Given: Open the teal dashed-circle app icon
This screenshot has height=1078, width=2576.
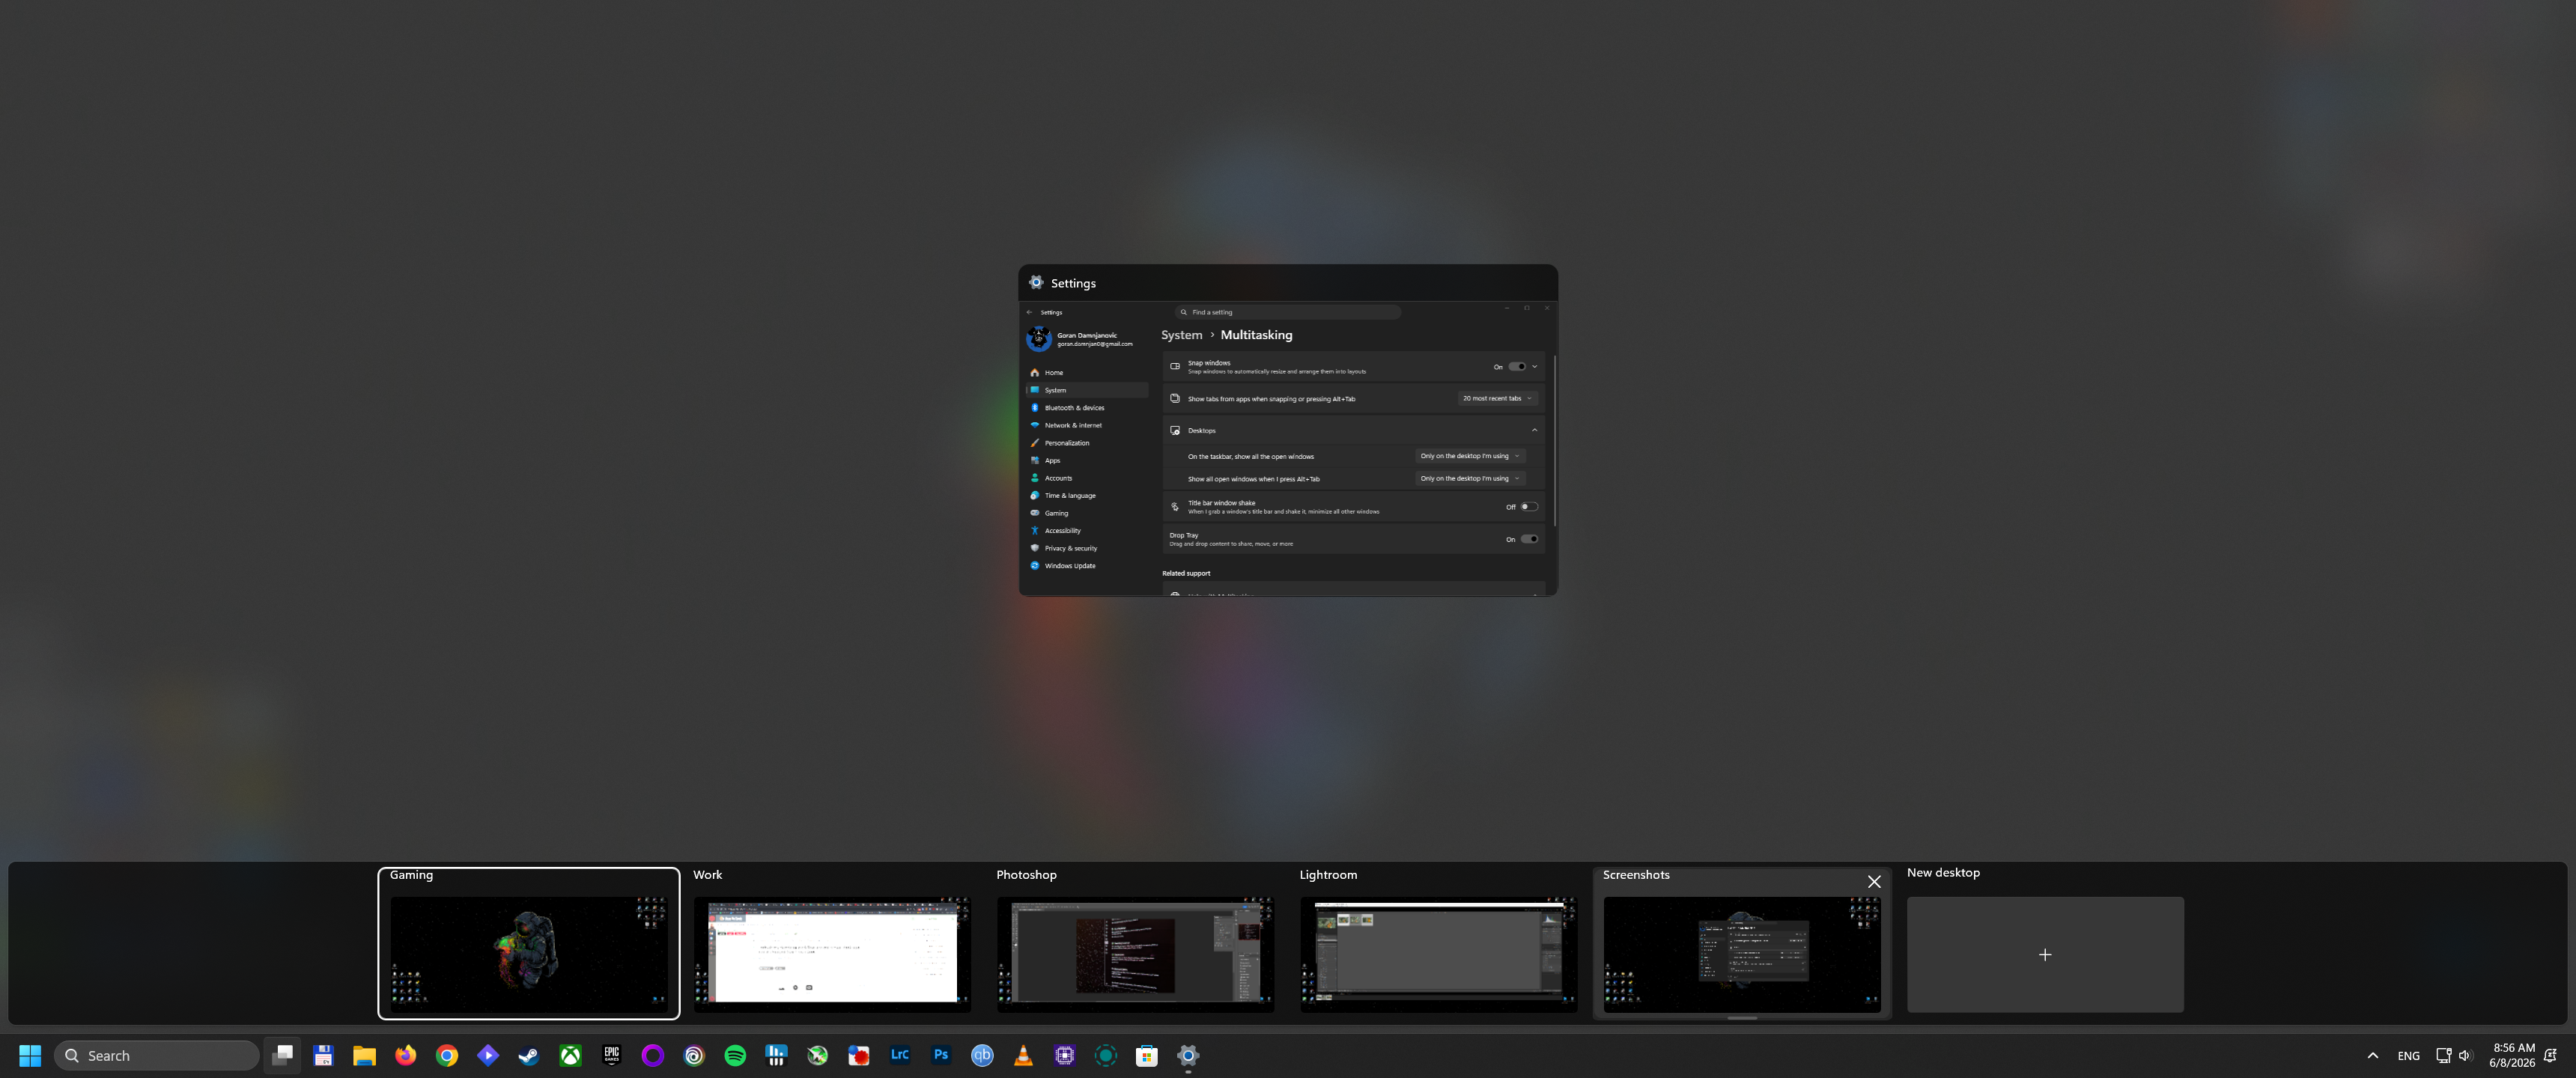Looking at the screenshot, I should (x=1106, y=1055).
